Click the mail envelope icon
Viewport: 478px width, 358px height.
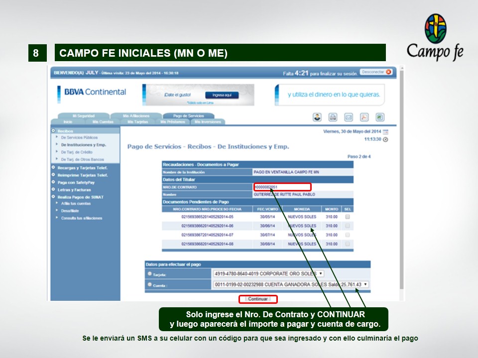349,117
